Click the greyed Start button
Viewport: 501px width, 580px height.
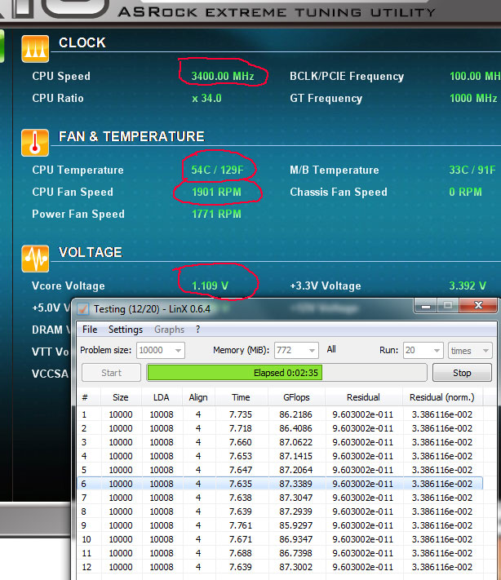[x=111, y=373]
